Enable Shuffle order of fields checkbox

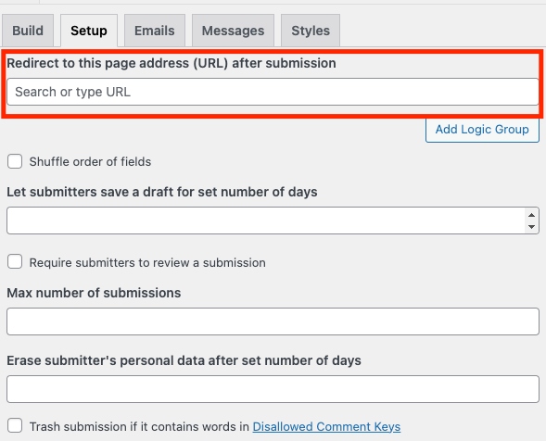(x=15, y=161)
